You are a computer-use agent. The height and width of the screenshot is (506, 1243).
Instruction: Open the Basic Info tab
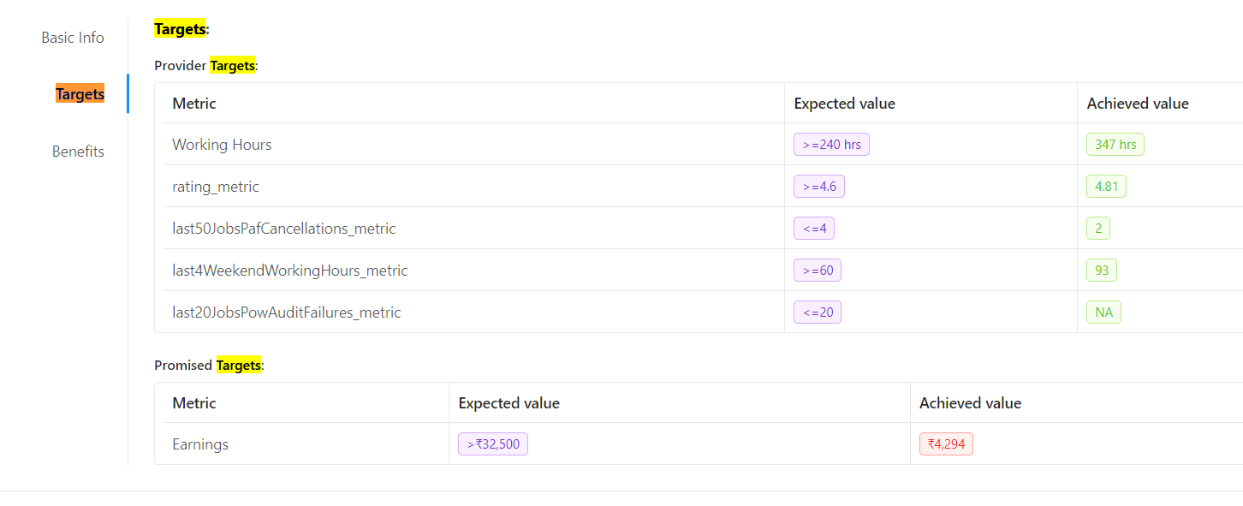pos(73,38)
